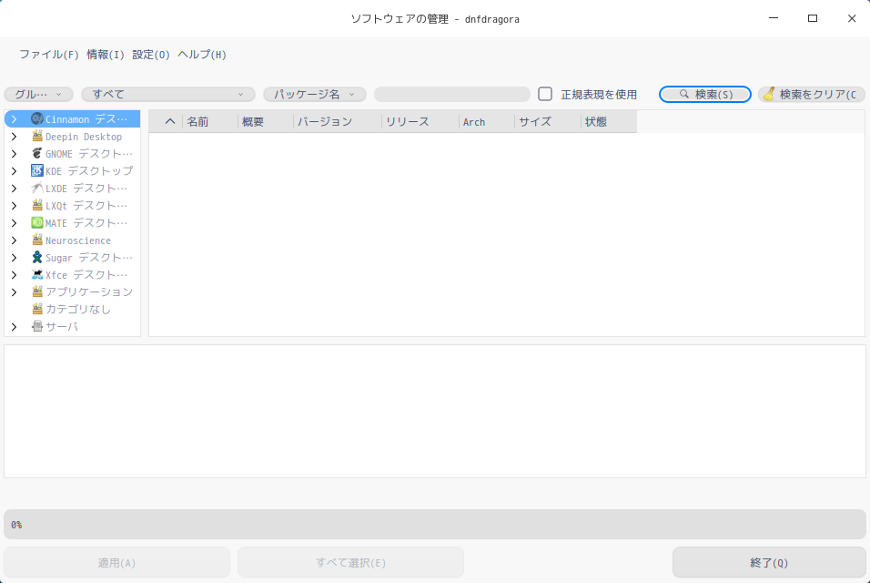
Task: Select the LXQt デスクト… tree row
Action: tap(72, 206)
